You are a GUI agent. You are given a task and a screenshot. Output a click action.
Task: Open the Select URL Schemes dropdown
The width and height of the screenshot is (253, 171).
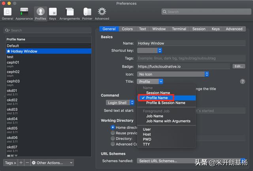click(x=191, y=161)
